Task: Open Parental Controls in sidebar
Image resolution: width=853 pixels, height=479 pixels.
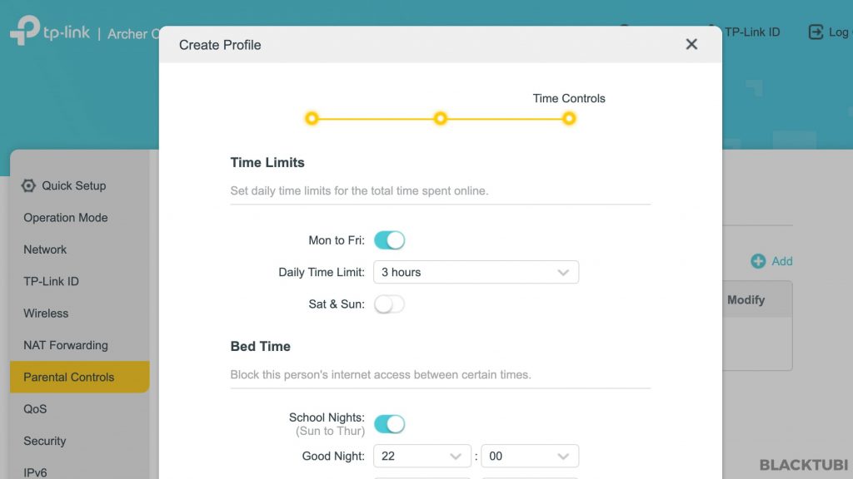Action: [x=79, y=377]
